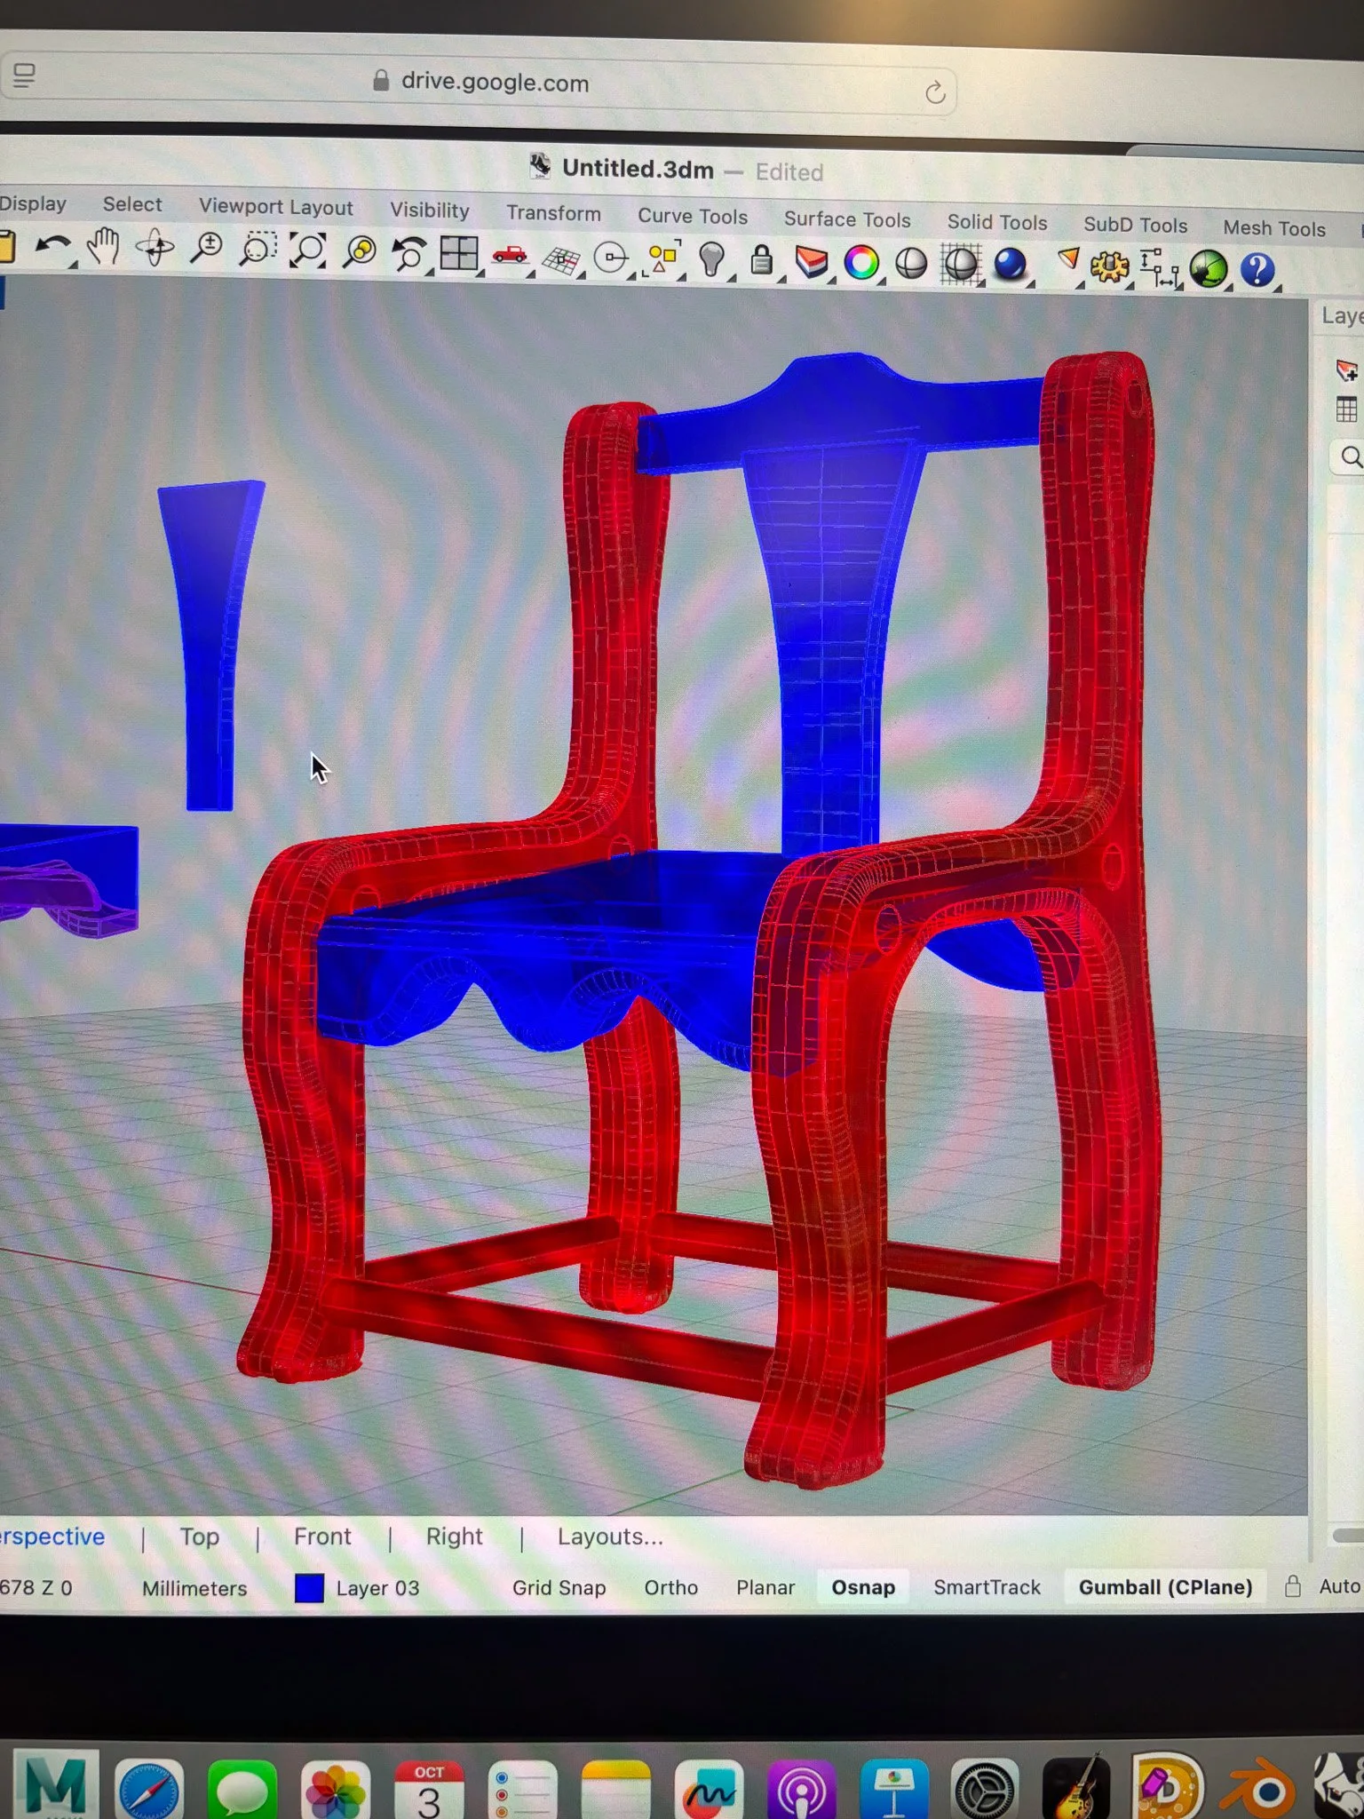The width and height of the screenshot is (1364, 1819).
Task: Open the Millimeters units dropdown
Action: 194,1589
